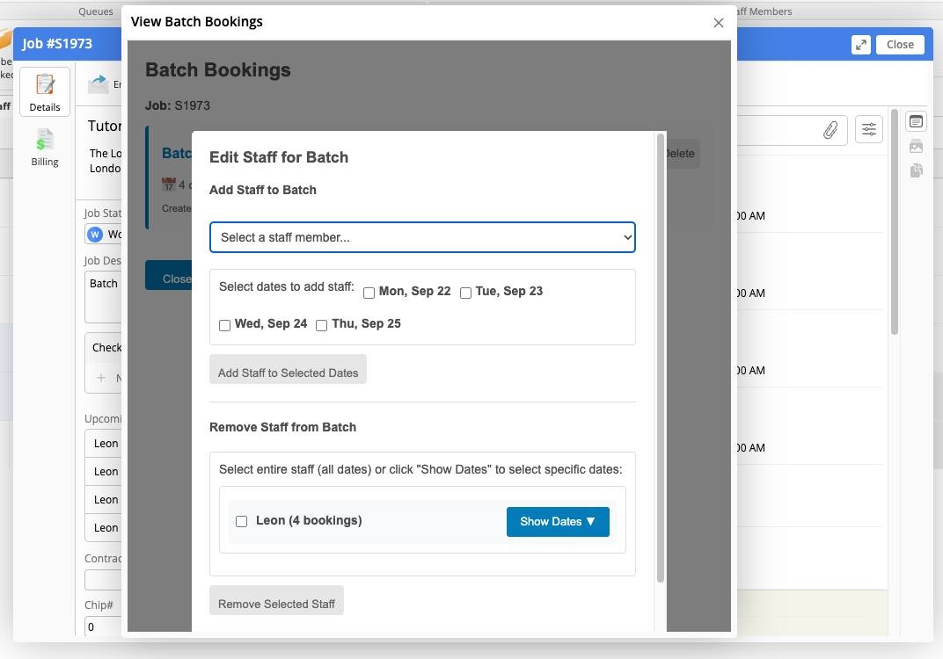The height and width of the screenshot is (659, 943).
Task: Expand Show Dates for Leon
Action: (x=558, y=521)
